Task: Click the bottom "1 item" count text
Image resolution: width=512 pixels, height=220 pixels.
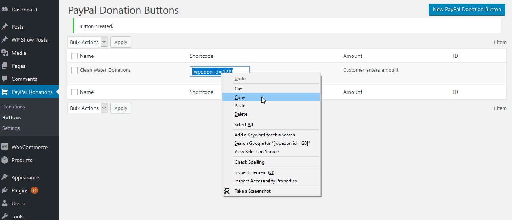Action: pyautogui.click(x=500, y=108)
